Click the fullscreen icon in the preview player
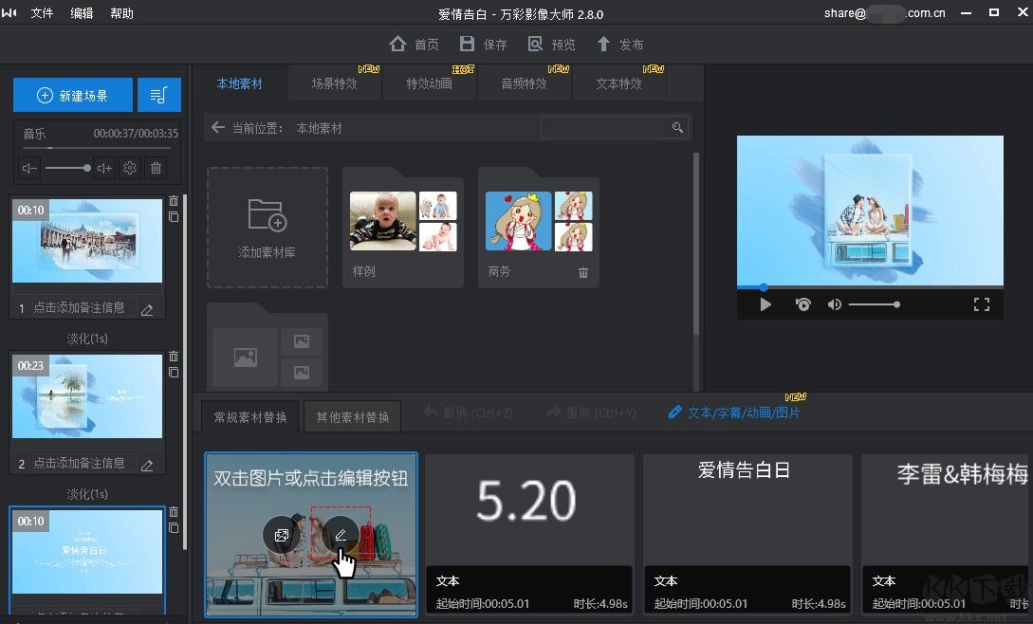 pos(982,304)
